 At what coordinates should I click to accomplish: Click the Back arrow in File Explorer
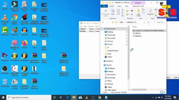click(x=103, y=22)
